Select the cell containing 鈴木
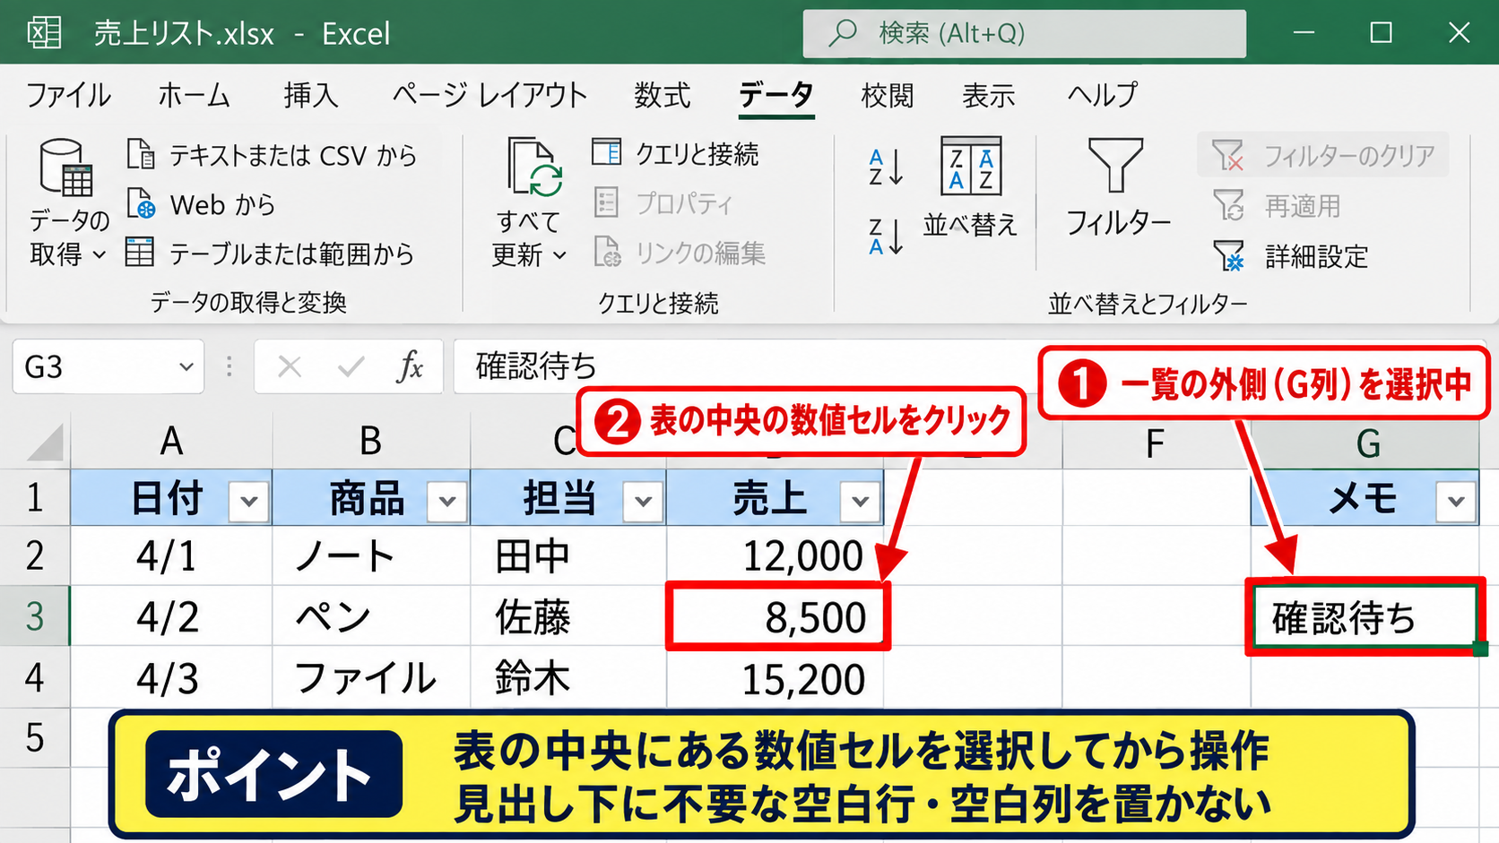Viewport: 1499px width, 843px height. coord(568,677)
